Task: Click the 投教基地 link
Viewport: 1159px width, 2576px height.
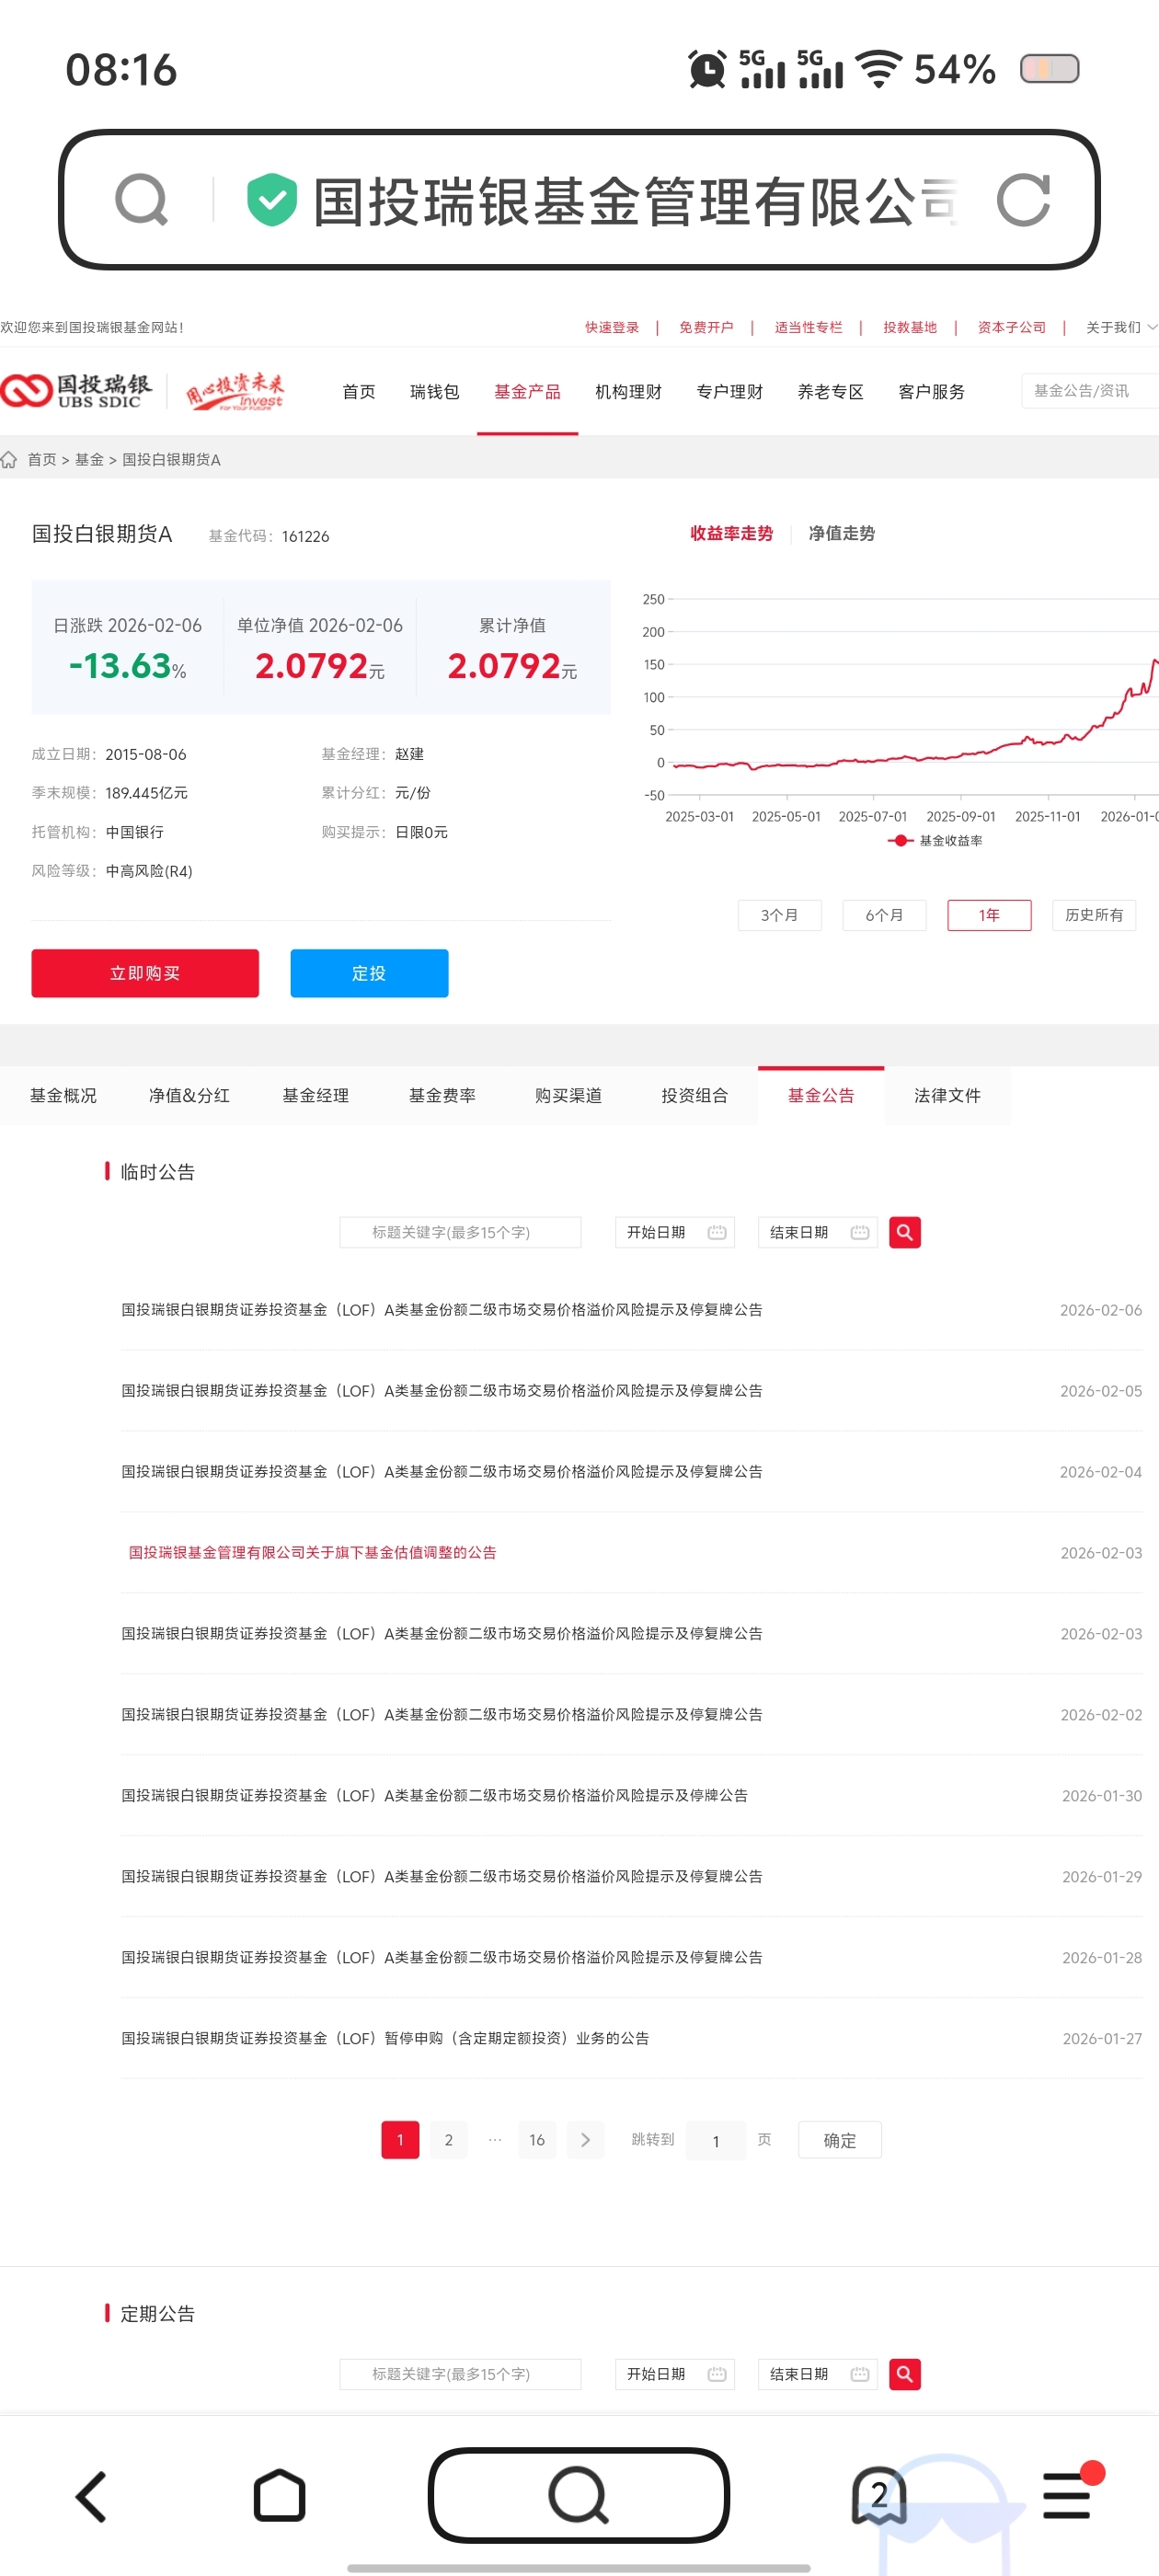Action: pyautogui.click(x=910, y=327)
